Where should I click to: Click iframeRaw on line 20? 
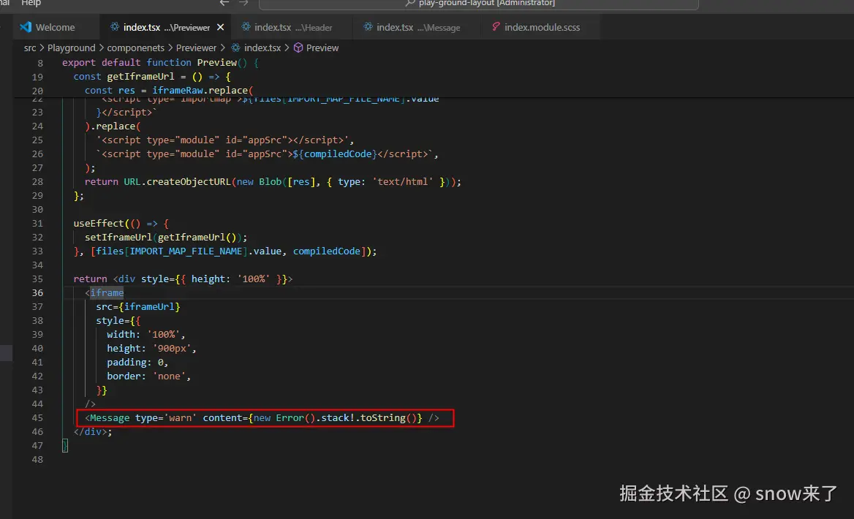pyautogui.click(x=178, y=91)
